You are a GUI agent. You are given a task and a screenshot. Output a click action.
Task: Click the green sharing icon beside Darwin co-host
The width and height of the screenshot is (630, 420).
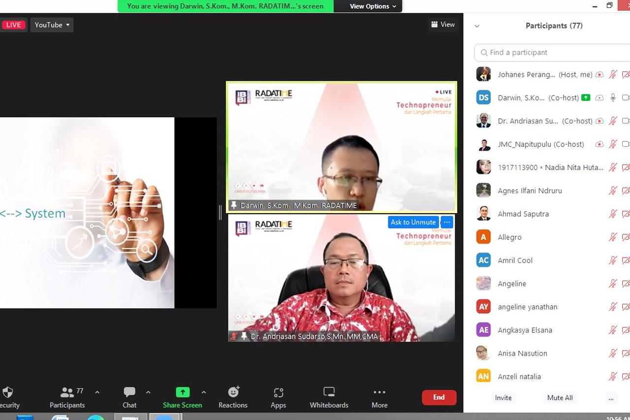point(586,97)
